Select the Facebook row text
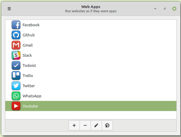 point(31,25)
